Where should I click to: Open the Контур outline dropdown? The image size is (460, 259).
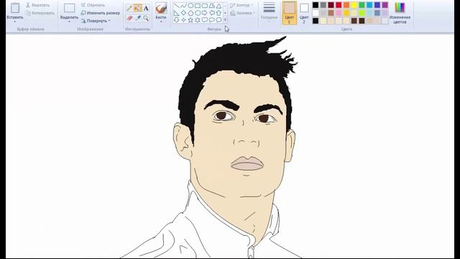click(x=242, y=5)
